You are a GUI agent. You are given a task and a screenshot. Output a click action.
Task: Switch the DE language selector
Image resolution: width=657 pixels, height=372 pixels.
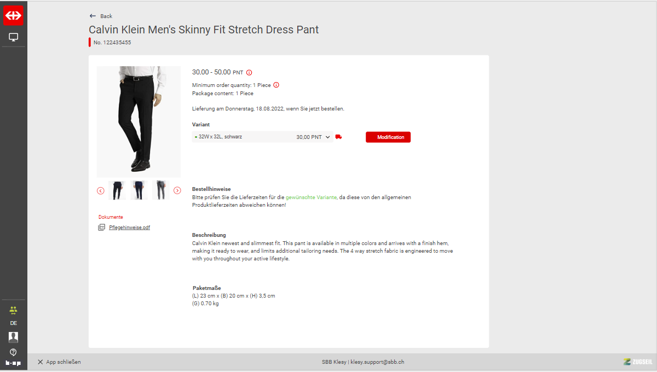click(x=13, y=323)
